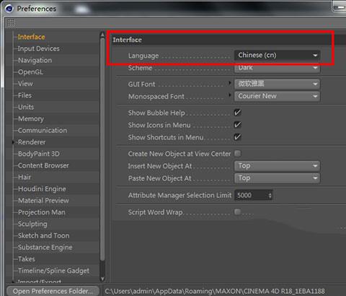Open the Language dropdown showing Chinese (cn)
The image size is (346, 296).
pos(277,56)
